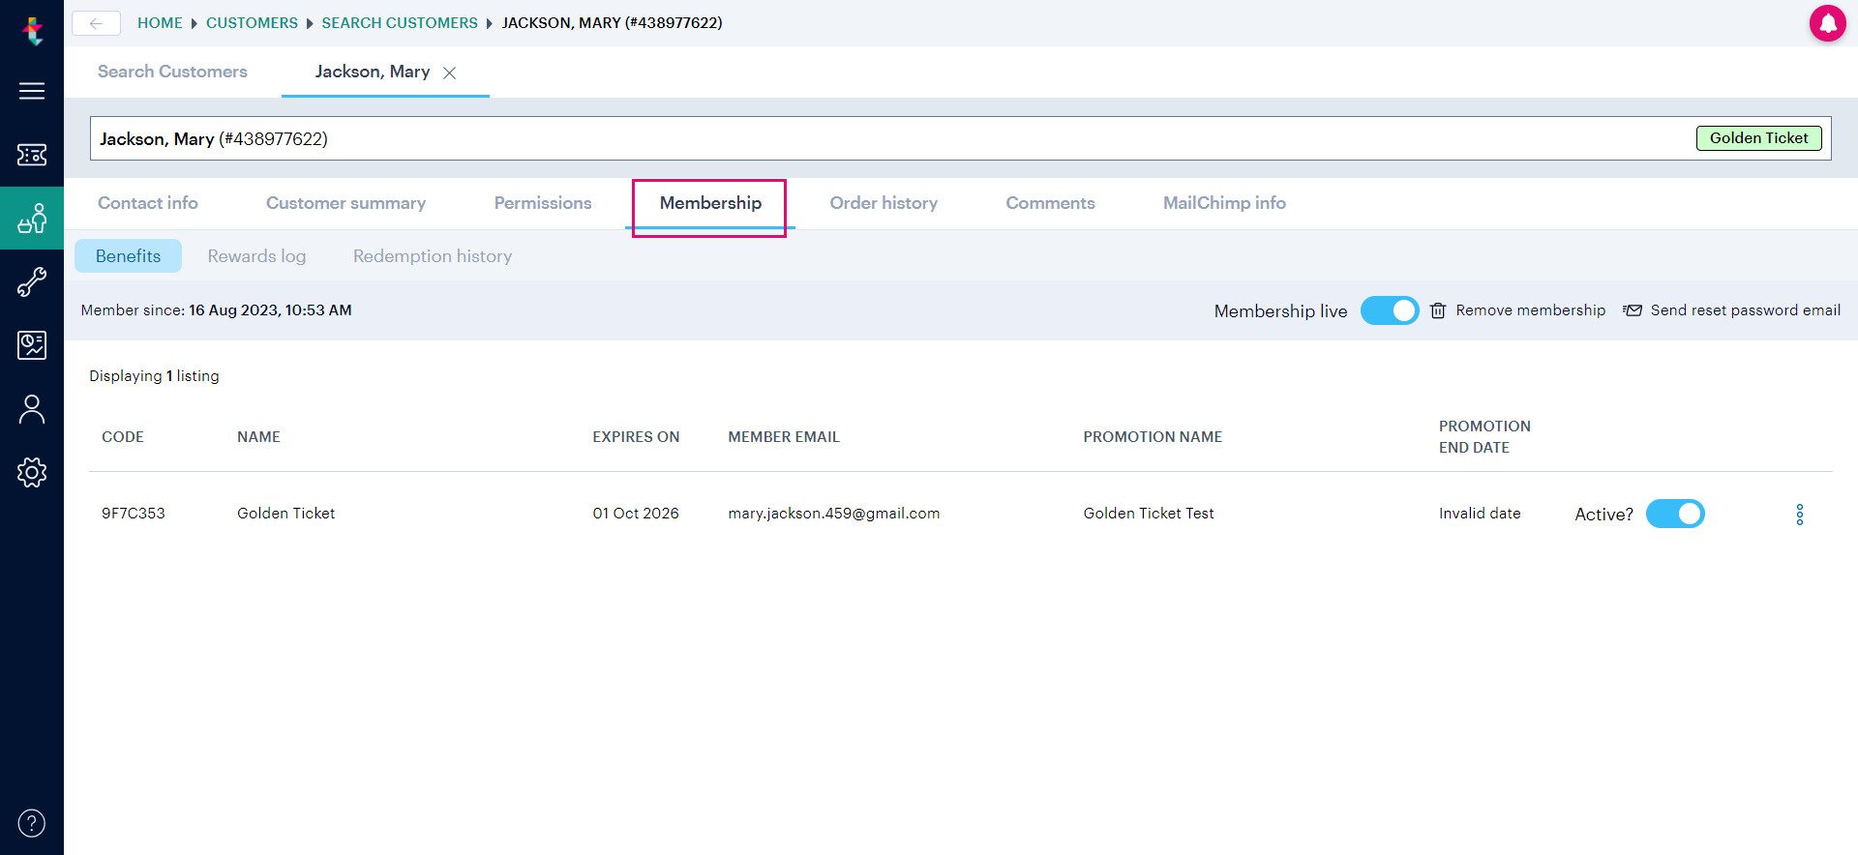Open the Permissions tab

[x=543, y=203]
